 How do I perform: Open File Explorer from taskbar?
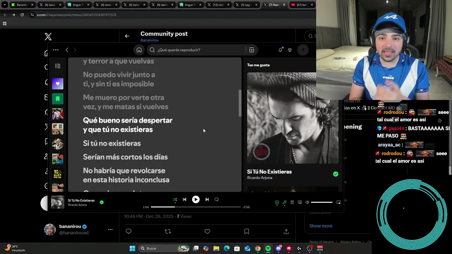(216, 248)
